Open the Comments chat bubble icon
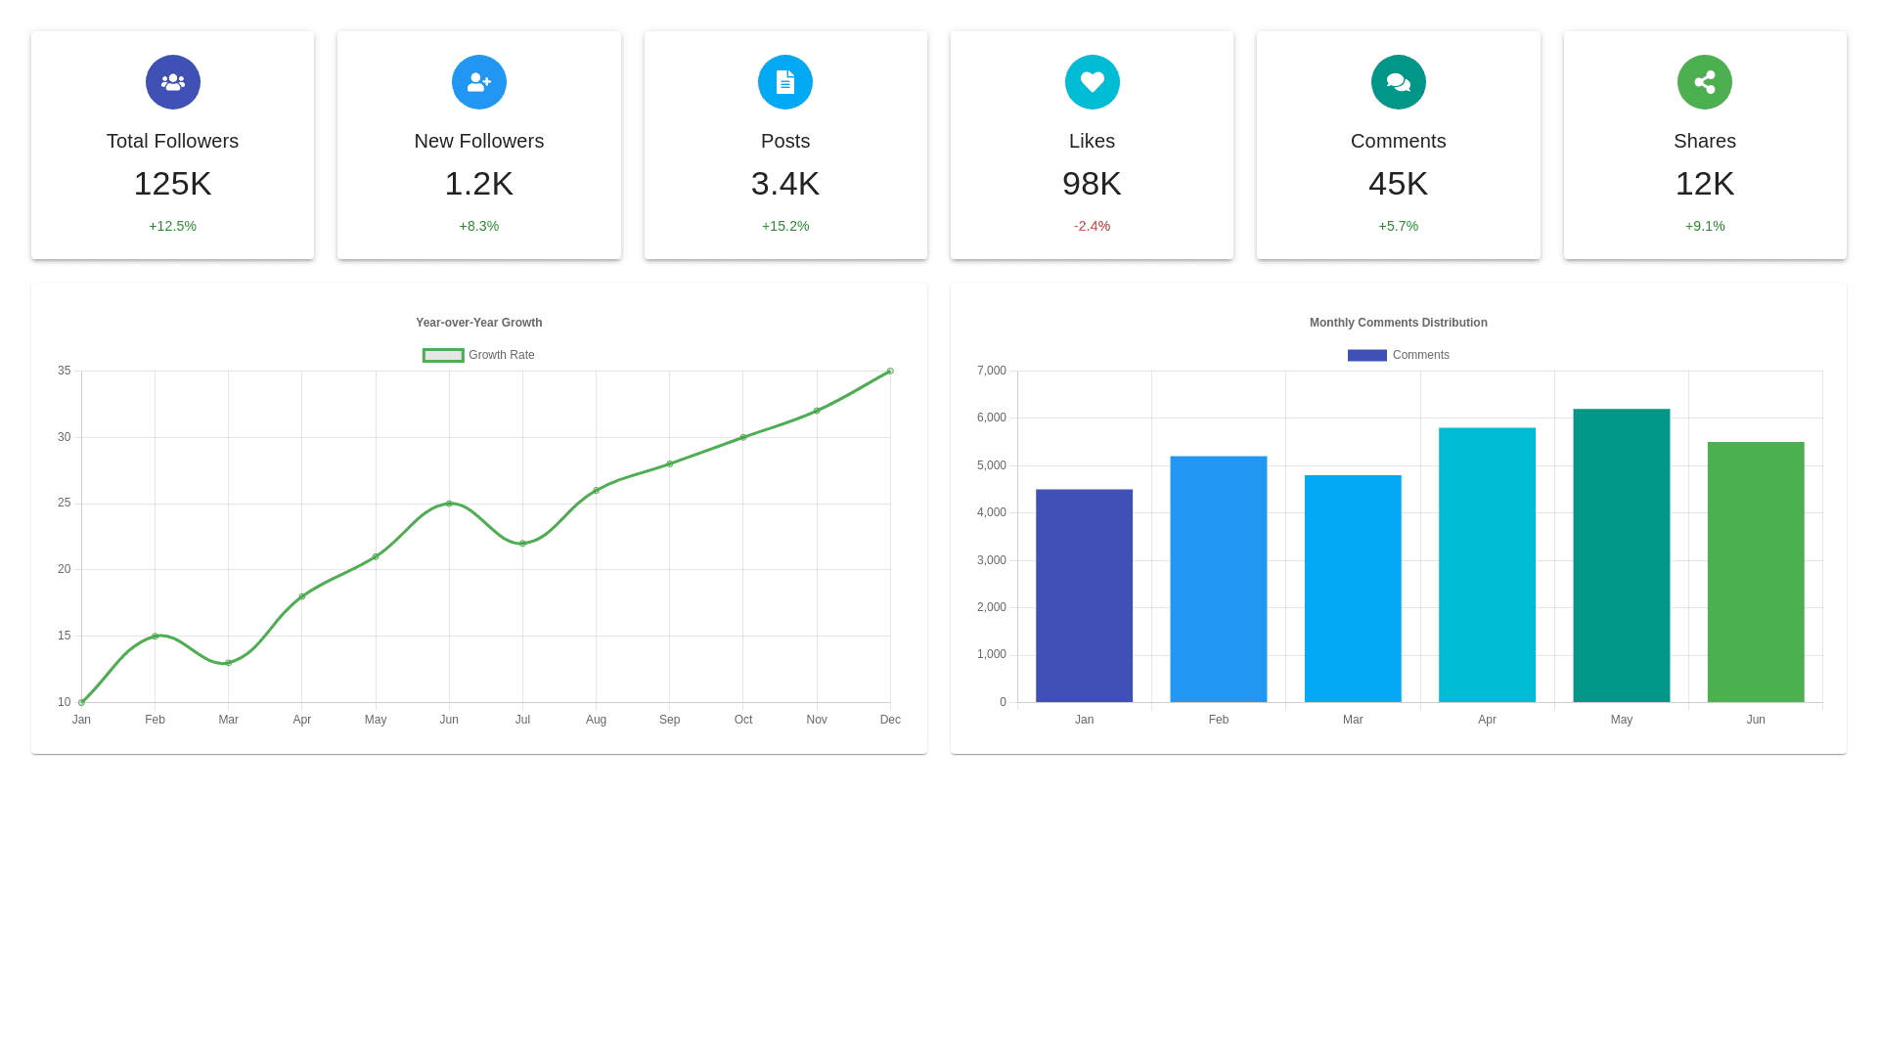 pos(1398,82)
